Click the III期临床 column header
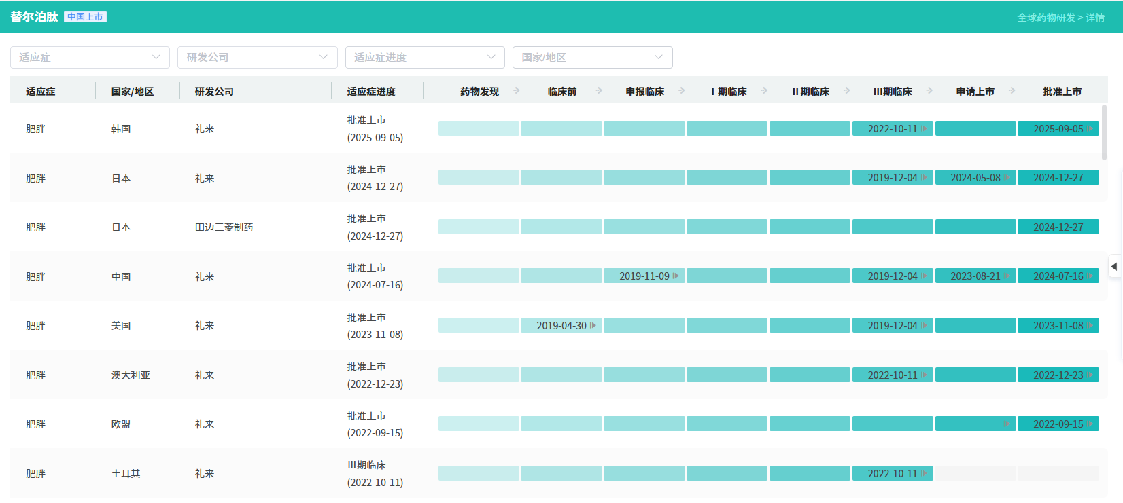The image size is (1123, 503). 893,92
